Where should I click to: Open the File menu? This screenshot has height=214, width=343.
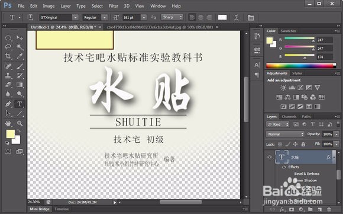pyautogui.click(x=21, y=6)
